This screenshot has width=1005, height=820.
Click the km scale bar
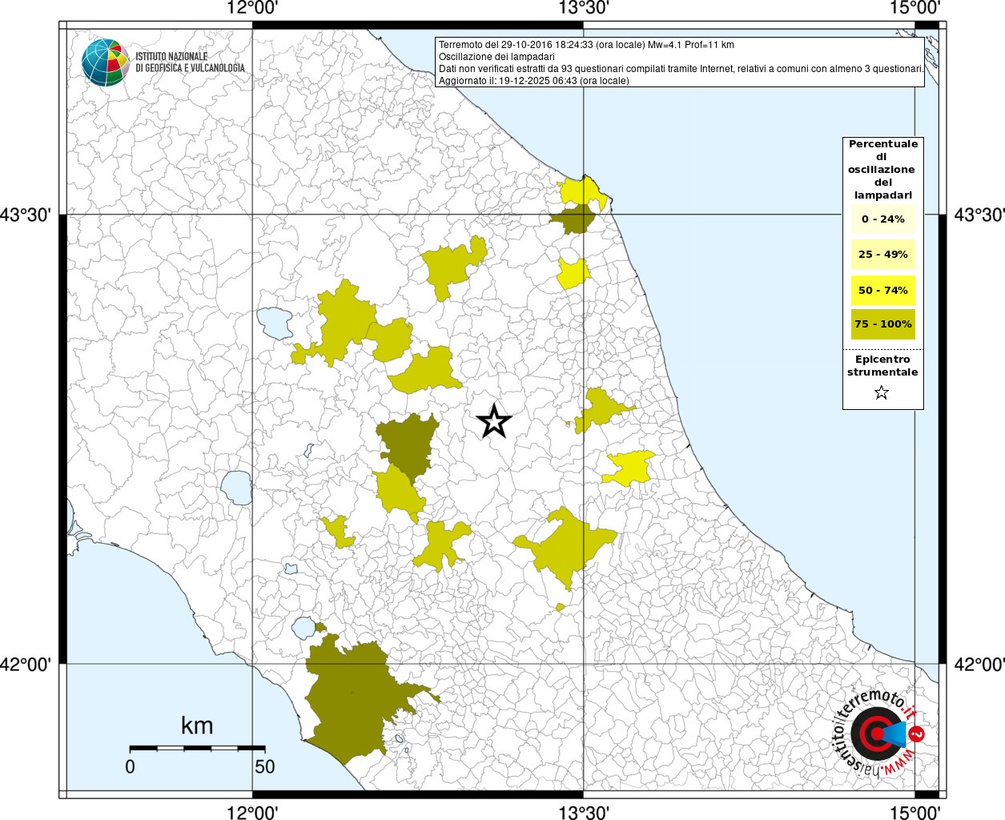[x=197, y=748]
